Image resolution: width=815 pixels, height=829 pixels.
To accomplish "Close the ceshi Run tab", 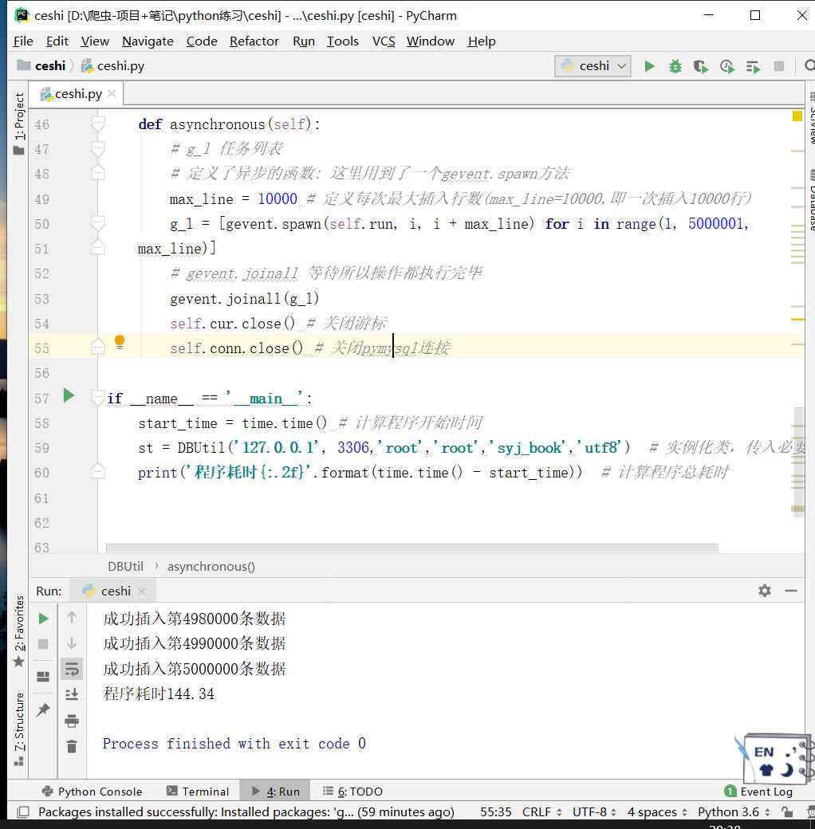I will click(x=142, y=591).
